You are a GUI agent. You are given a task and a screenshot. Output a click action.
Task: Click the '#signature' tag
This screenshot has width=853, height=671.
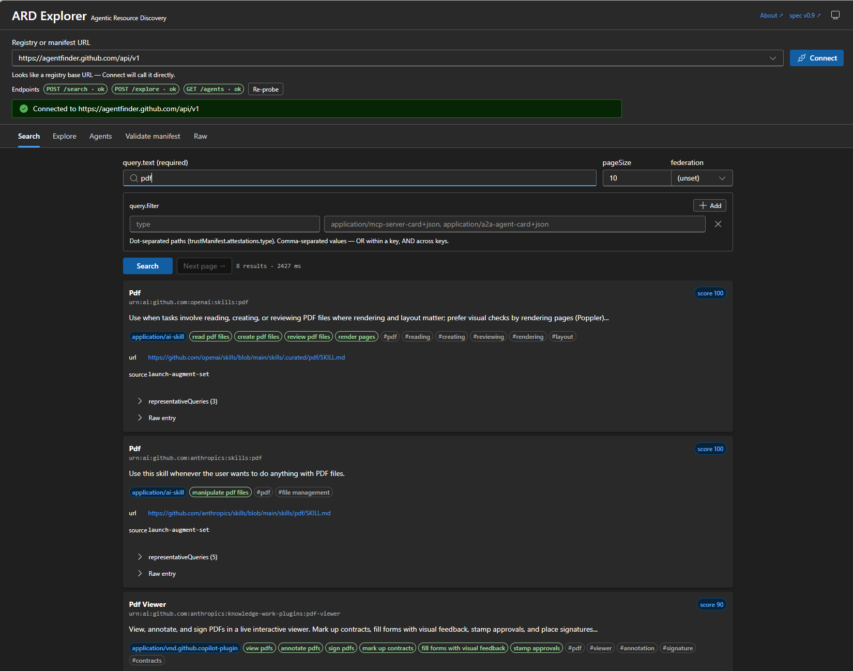pyautogui.click(x=678, y=648)
